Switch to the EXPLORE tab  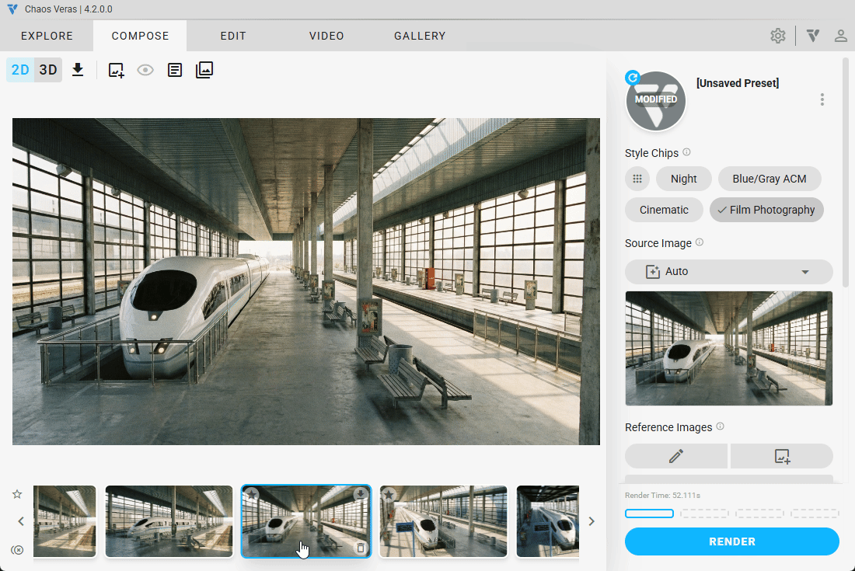47,36
